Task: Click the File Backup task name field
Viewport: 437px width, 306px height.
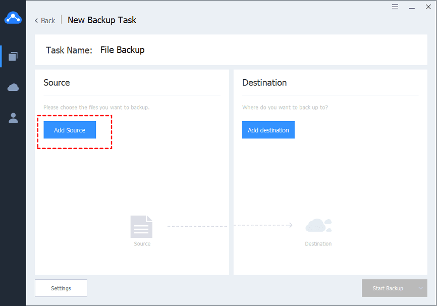Action: [122, 50]
